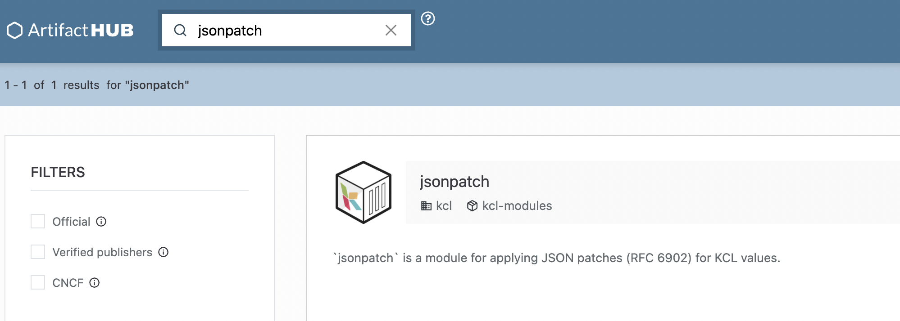Image resolution: width=900 pixels, height=321 pixels.
Task: Check the CNCF filter checkbox
Action: (38, 282)
